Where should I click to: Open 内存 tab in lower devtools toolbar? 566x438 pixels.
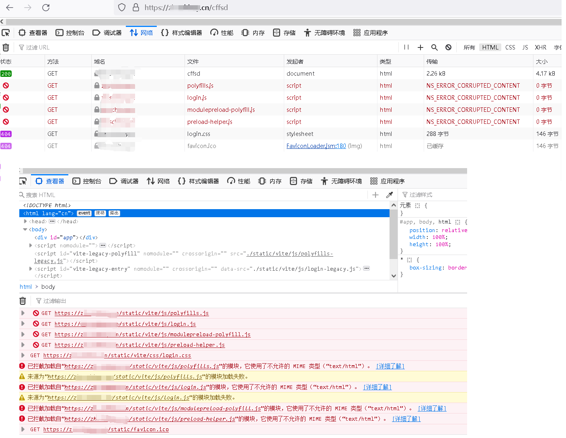click(270, 181)
